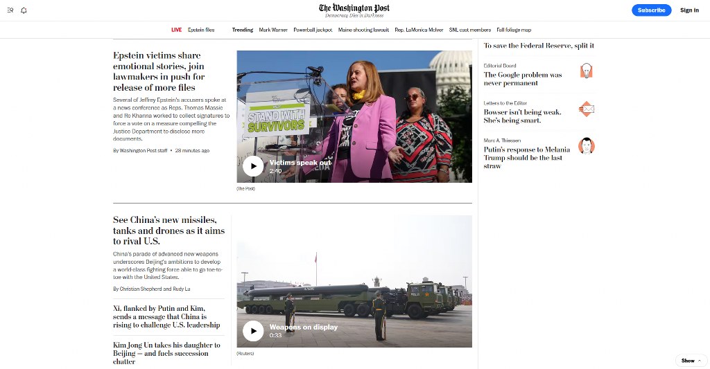
Task: Subscribe to The Washington Post
Action: pyautogui.click(x=651, y=10)
